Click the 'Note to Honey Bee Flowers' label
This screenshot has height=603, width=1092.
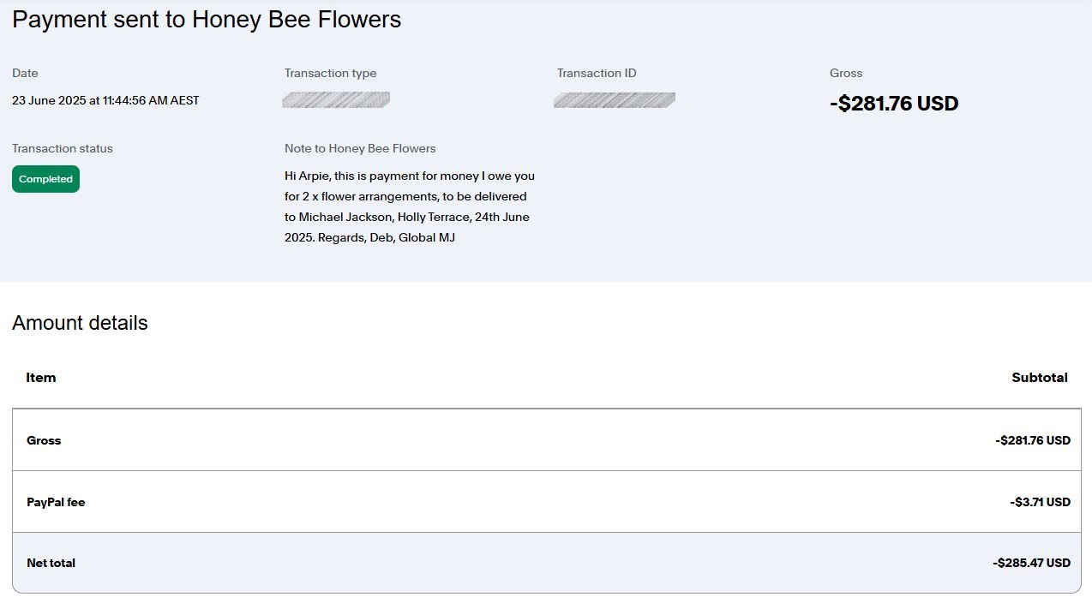pyautogui.click(x=360, y=149)
